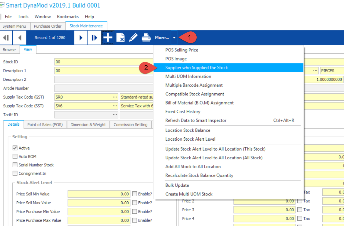Open the Window menu
This screenshot has width=344, height=226.
[x=43, y=17]
